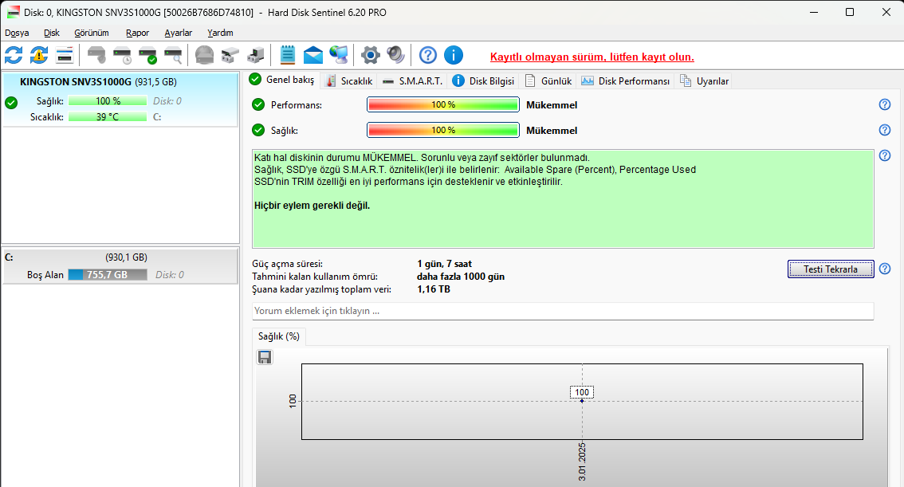This screenshot has width=904, height=487.
Task: Click the 100 data point label in chart
Action: pos(582,392)
